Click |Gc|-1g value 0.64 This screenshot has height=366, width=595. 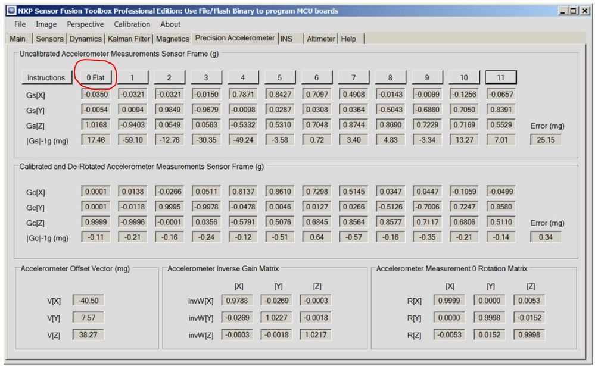pyautogui.click(x=316, y=237)
